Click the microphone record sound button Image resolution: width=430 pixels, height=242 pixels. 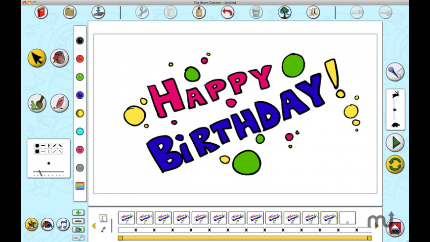click(395, 72)
